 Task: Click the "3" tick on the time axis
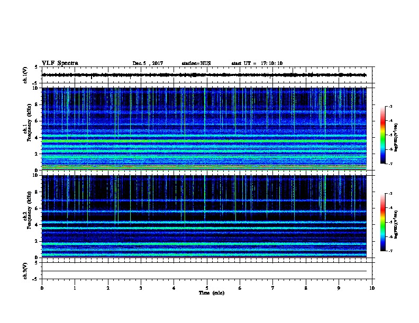click(141, 288)
